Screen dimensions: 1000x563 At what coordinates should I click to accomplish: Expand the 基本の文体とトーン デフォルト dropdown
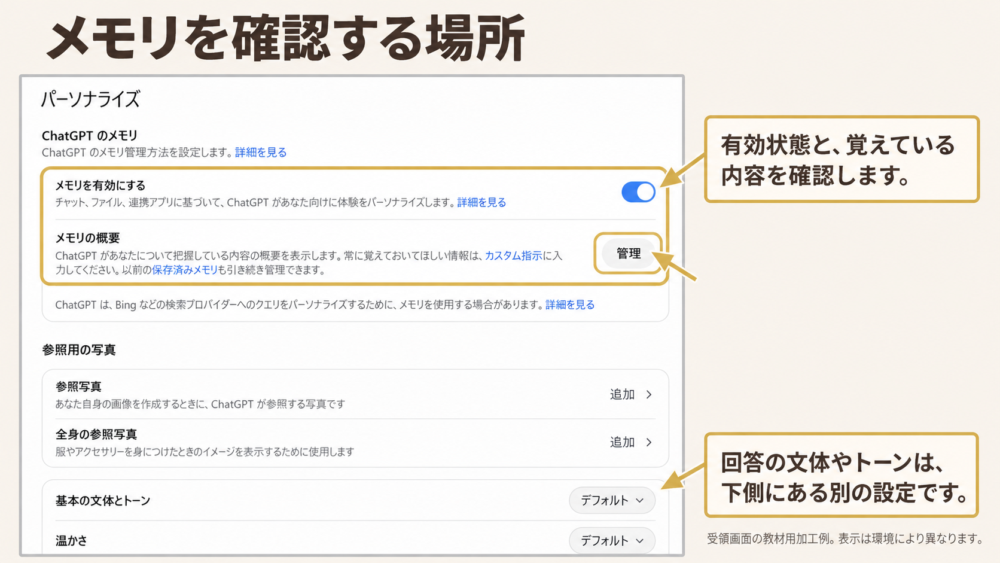pyautogui.click(x=612, y=500)
